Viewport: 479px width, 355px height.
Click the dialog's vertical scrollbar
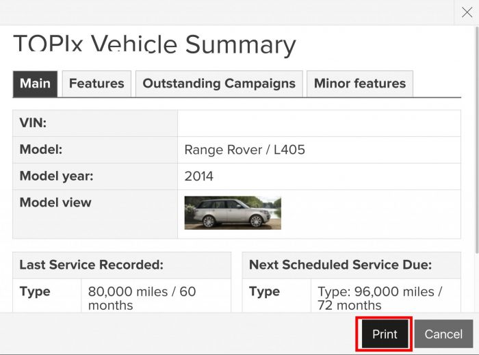coord(476,140)
